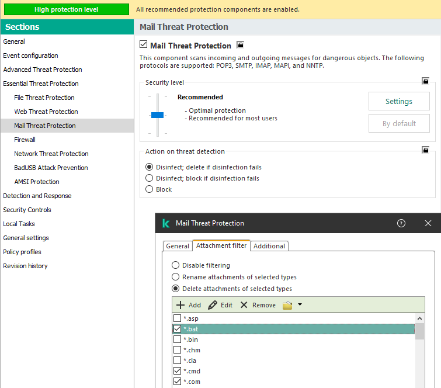Toggle the Action on threat detection lock
The height and width of the screenshot is (388, 441).
point(426,150)
